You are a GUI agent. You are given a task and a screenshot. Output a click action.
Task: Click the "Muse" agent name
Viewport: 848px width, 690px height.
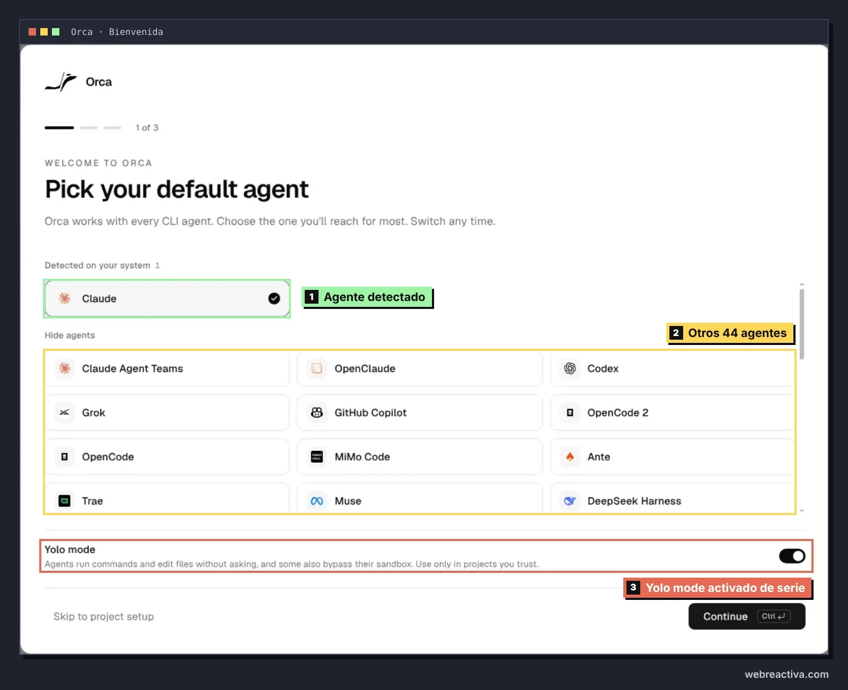(x=348, y=501)
